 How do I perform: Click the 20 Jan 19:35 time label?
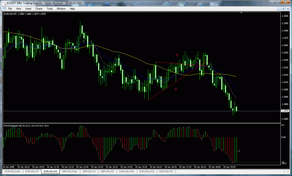[x=229, y=167]
